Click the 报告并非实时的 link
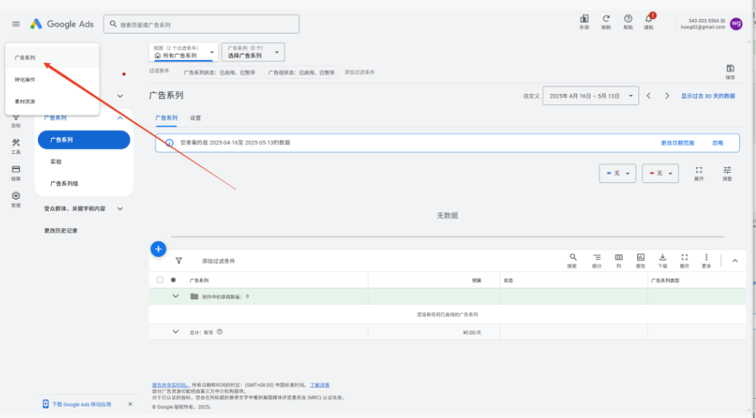Image resolution: width=756 pixels, height=418 pixels. point(171,385)
